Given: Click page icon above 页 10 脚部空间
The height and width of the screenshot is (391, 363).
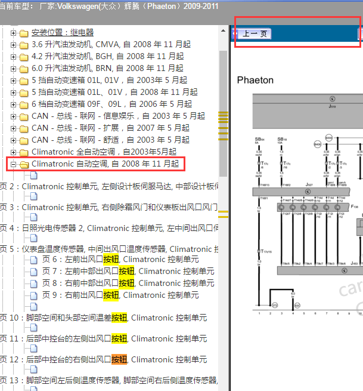Looking at the screenshot, I should click(x=34, y=307).
